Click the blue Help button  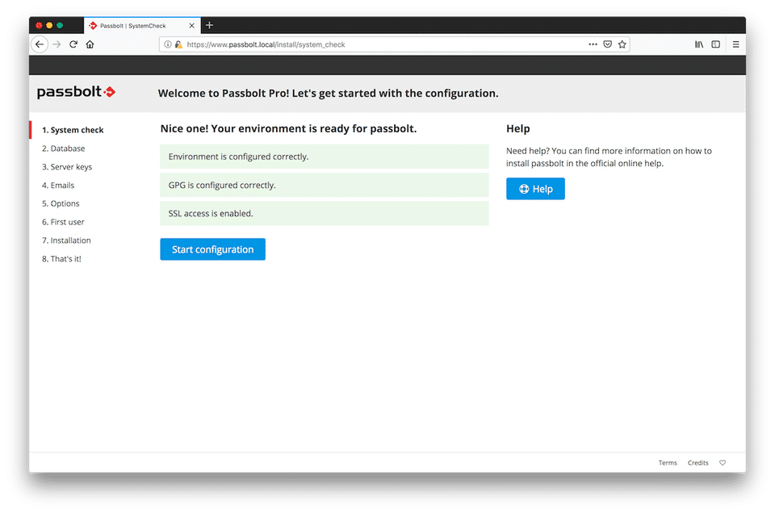[x=535, y=189]
